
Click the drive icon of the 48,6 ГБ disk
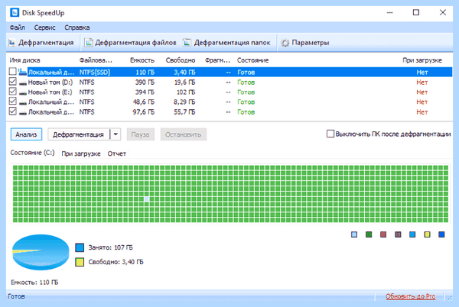pyautogui.click(x=22, y=103)
